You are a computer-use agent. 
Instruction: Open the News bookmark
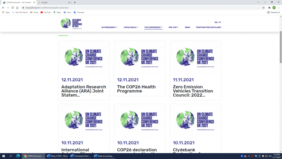coord(67,12)
